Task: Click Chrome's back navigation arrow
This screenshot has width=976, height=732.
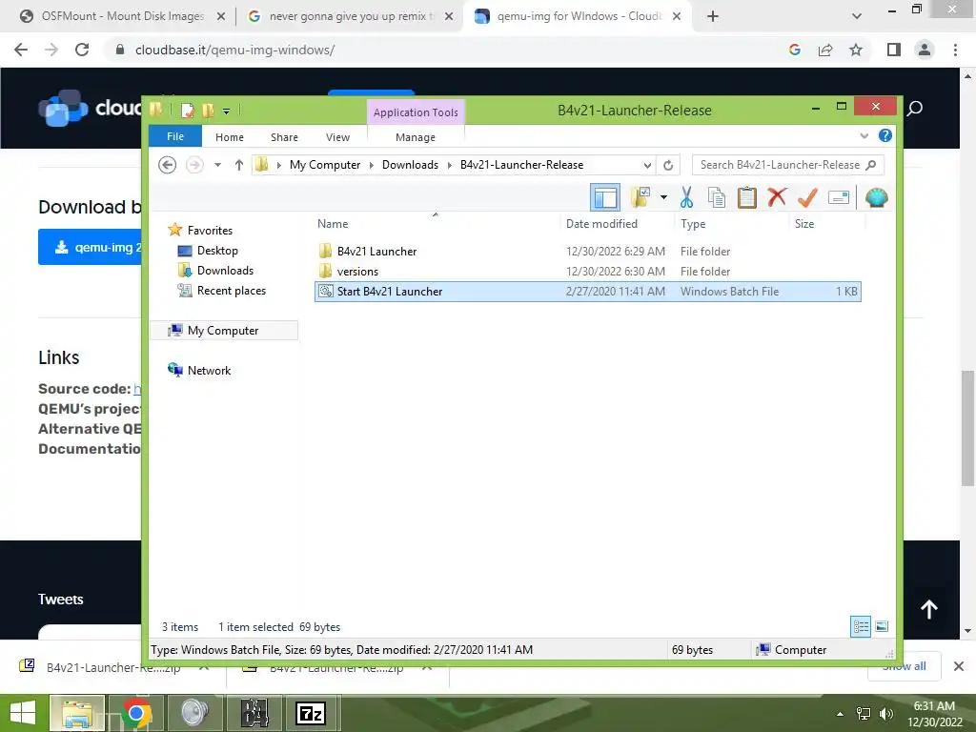Action: pos(21,50)
